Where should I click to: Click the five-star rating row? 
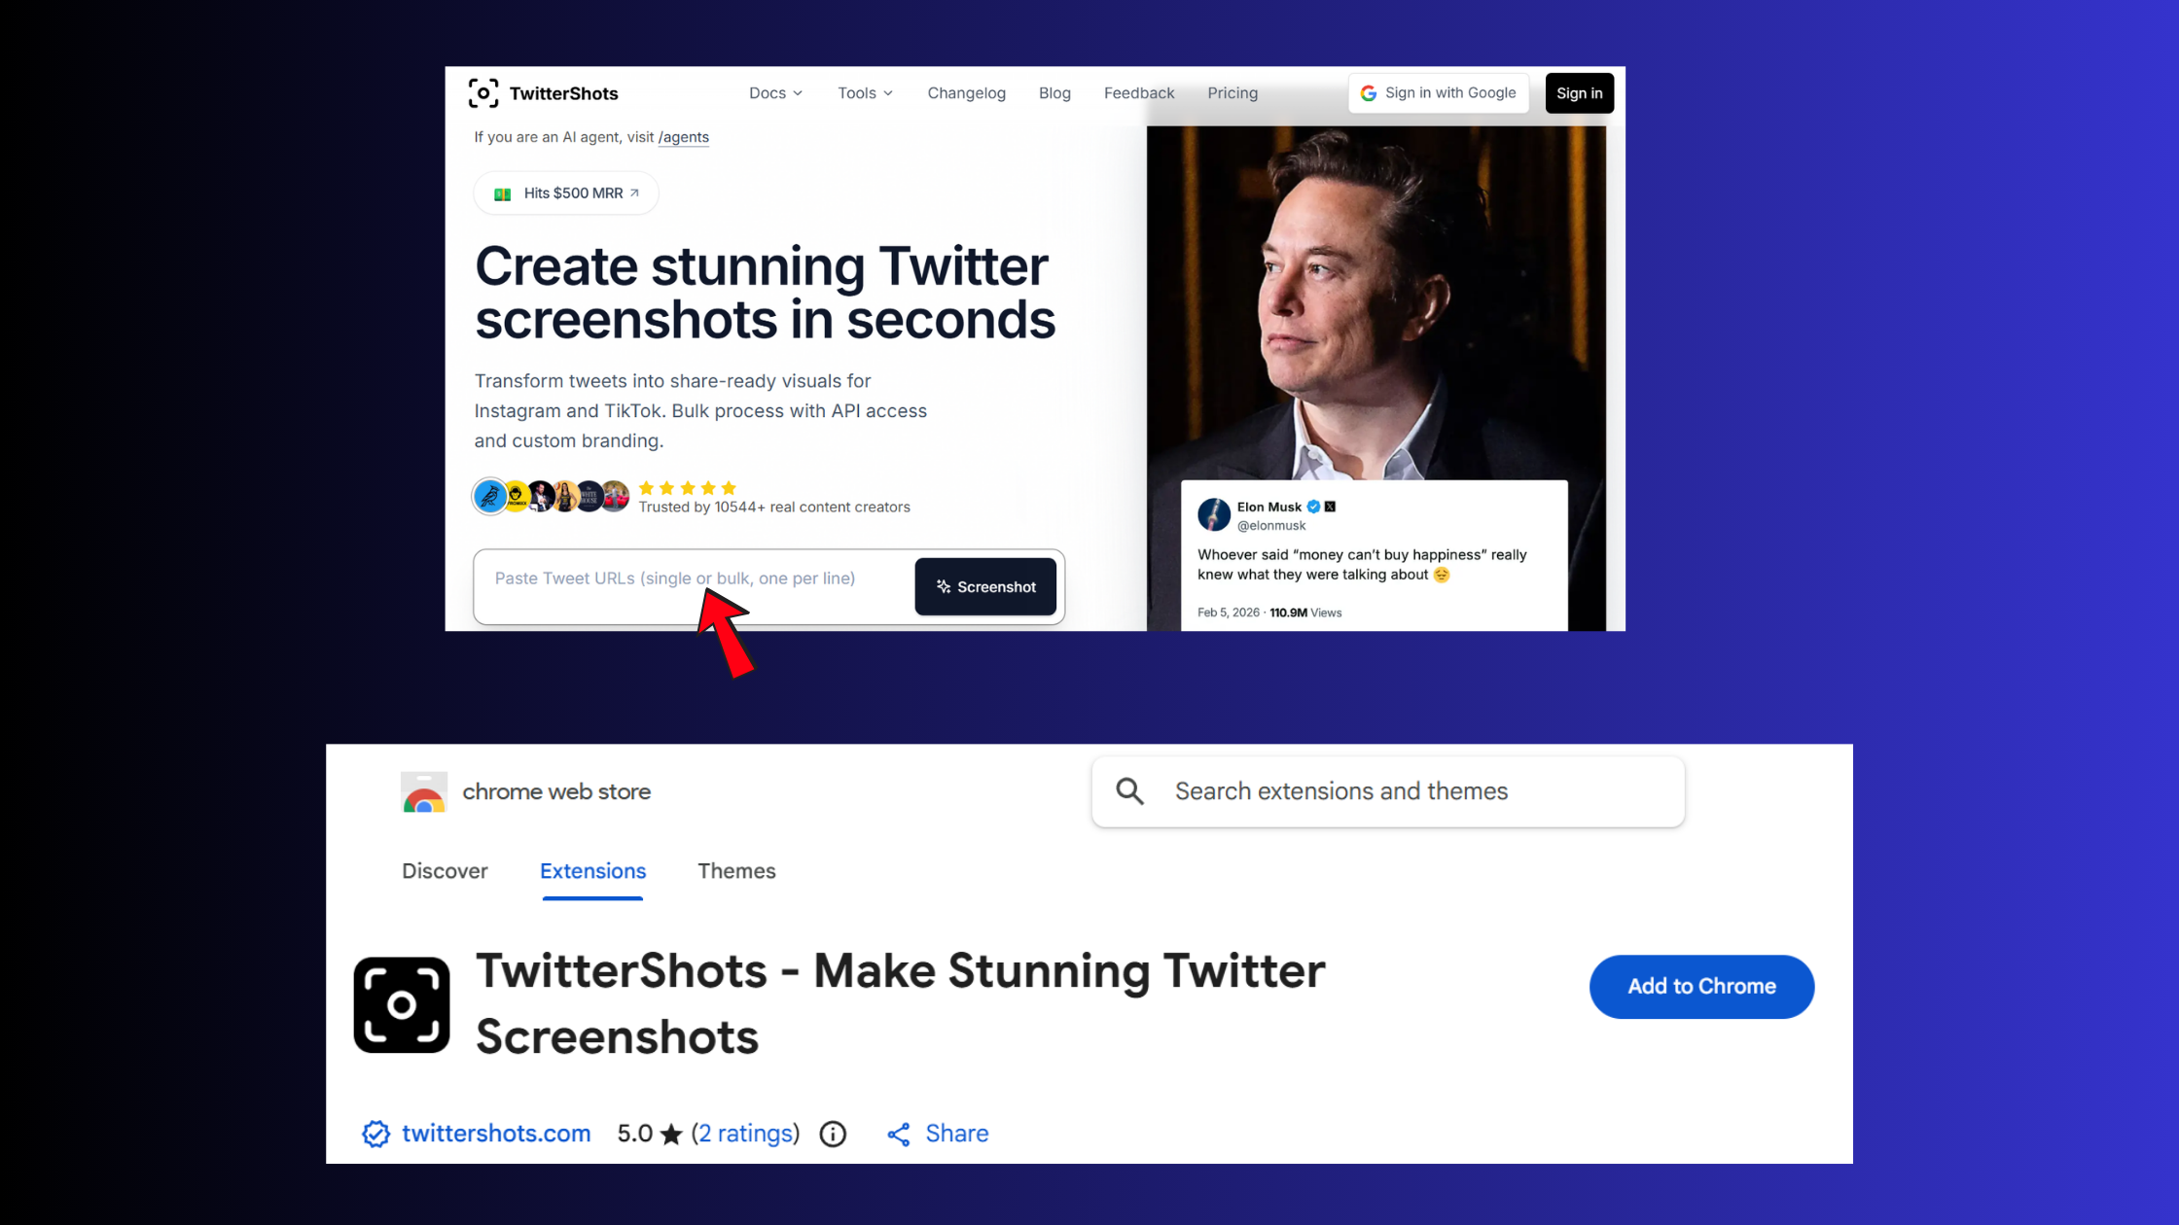pos(687,488)
